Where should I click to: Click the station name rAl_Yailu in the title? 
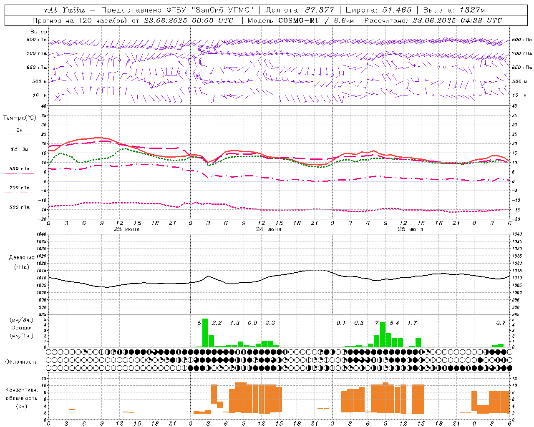pos(64,10)
